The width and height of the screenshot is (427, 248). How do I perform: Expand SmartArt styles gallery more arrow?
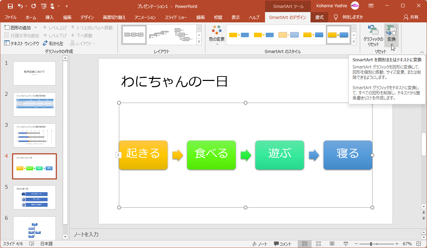pyautogui.click(x=354, y=42)
